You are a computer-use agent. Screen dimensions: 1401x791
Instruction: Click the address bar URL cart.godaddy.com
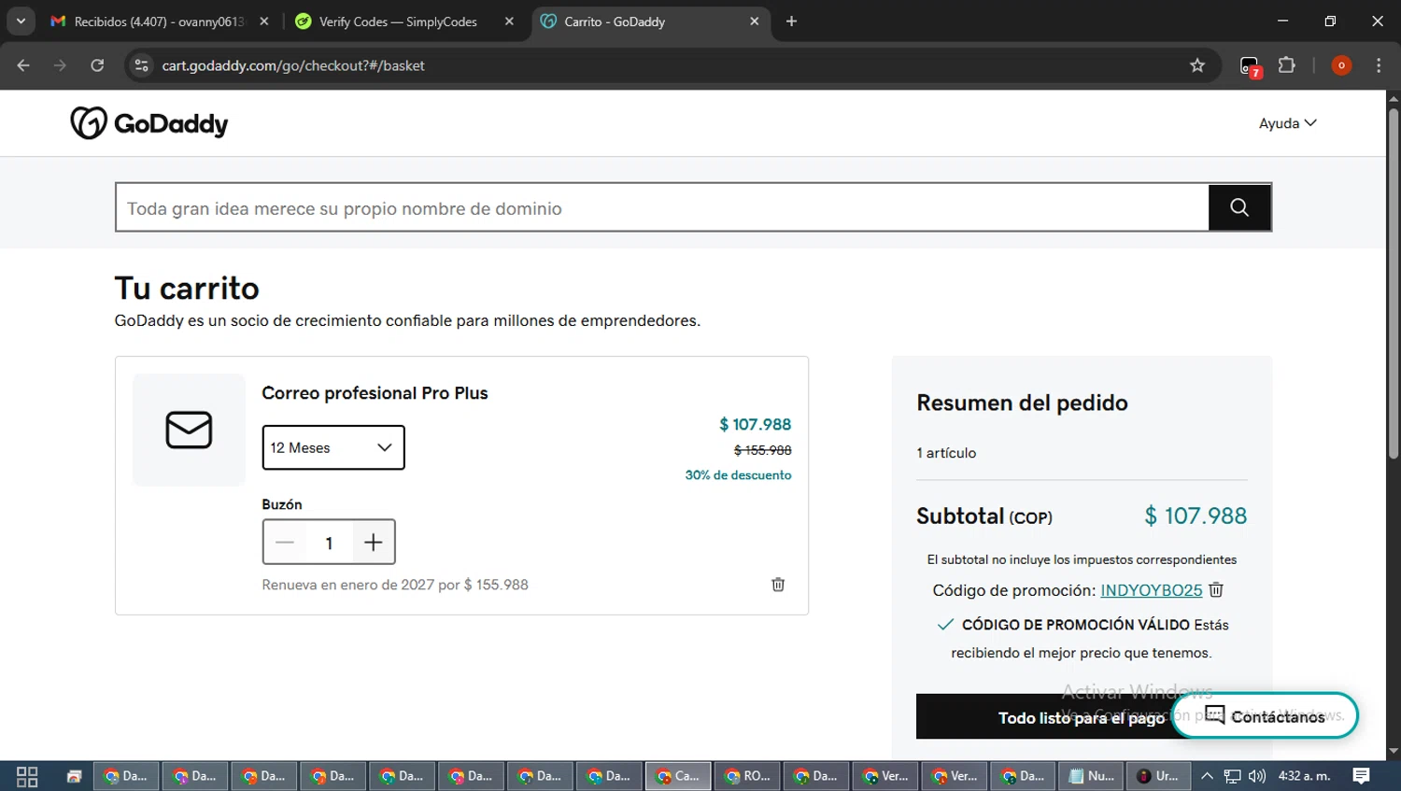click(293, 65)
